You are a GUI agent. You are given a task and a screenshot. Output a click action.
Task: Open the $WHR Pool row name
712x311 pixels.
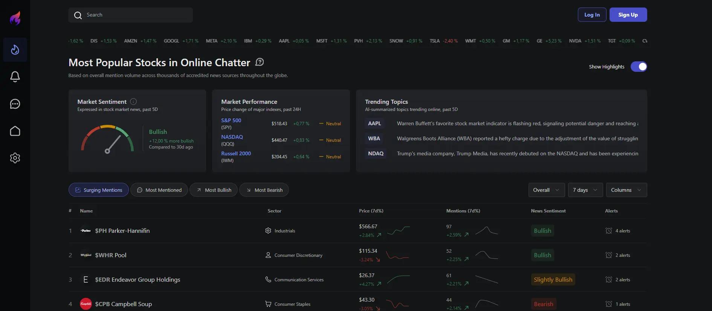point(111,255)
